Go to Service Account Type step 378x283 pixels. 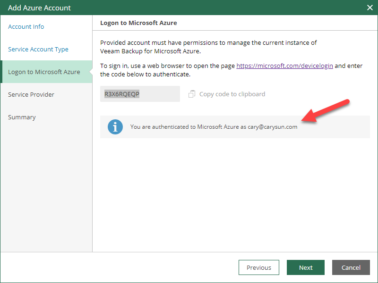tap(38, 49)
